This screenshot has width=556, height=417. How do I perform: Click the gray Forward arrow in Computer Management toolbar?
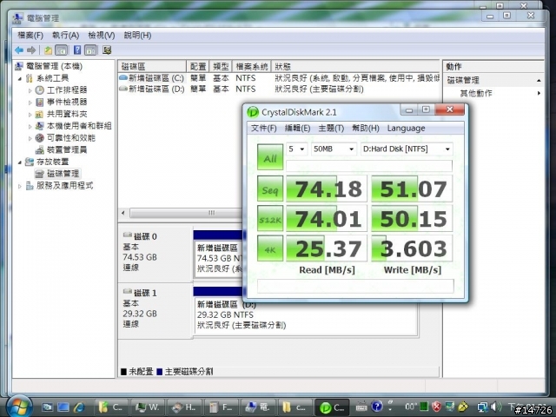click(x=31, y=50)
